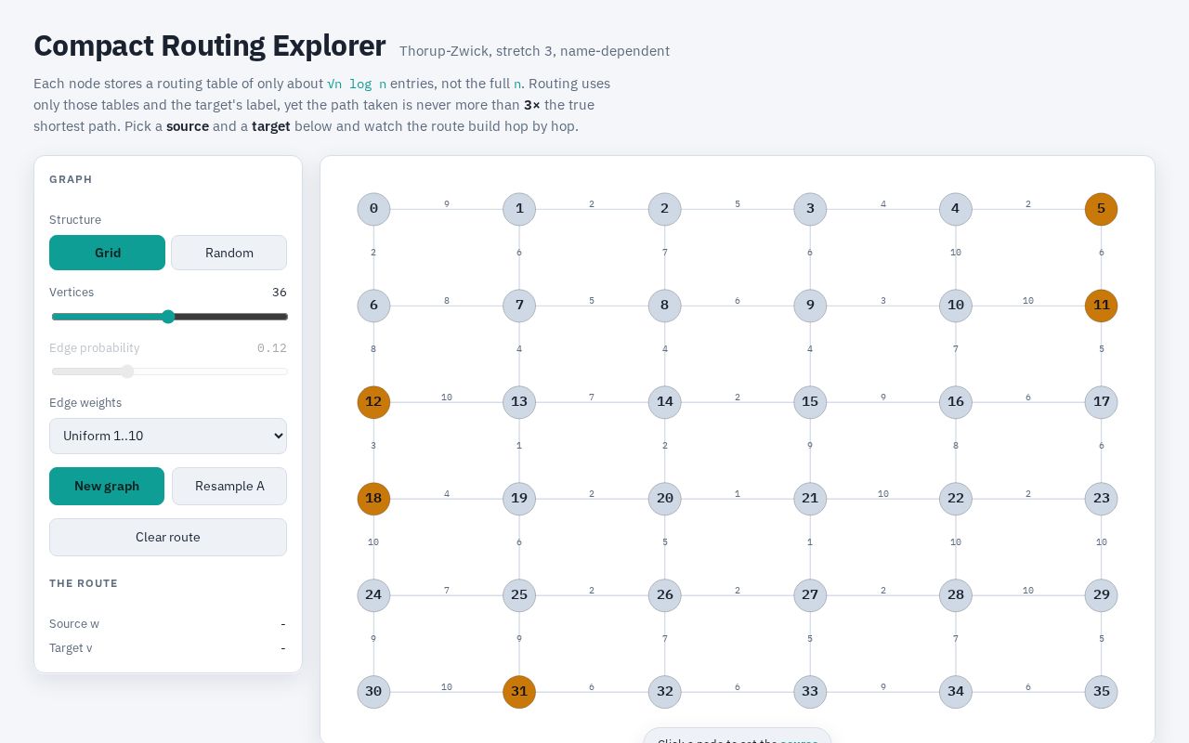Click node 14 in the grid
This screenshot has width=1189, height=743.
coord(664,402)
